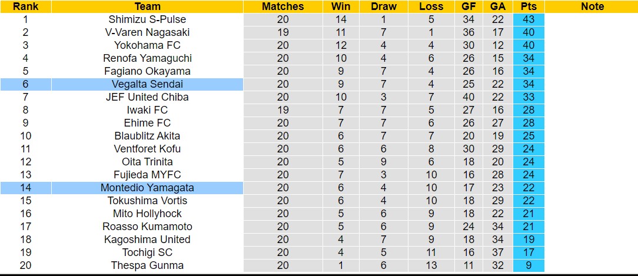The width and height of the screenshot is (638, 276).
Task: Click the Team column header
Action: (147, 6)
